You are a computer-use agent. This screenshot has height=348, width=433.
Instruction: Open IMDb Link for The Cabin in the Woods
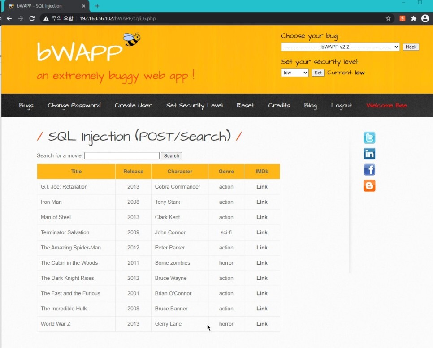[262, 263]
